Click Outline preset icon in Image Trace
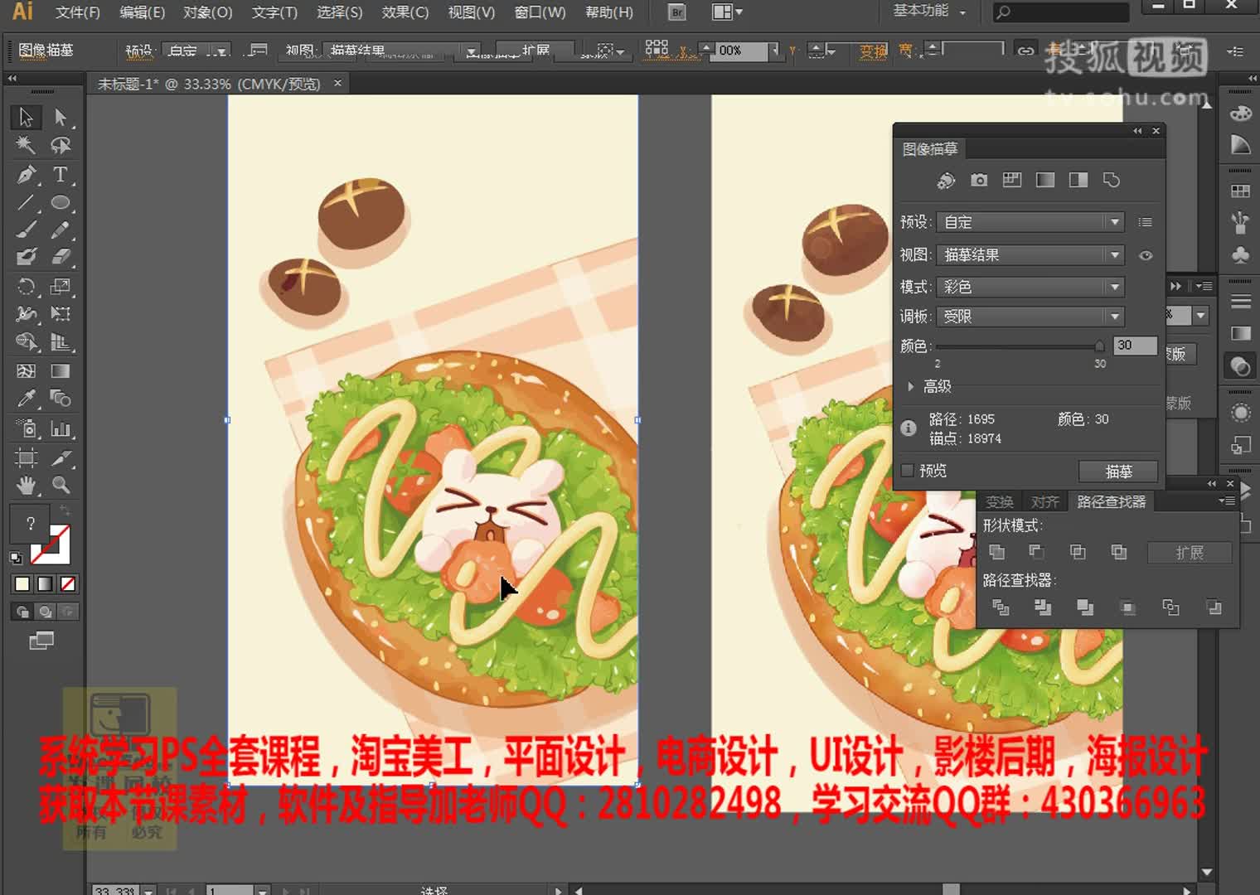This screenshot has width=1260, height=895. (1112, 180)
